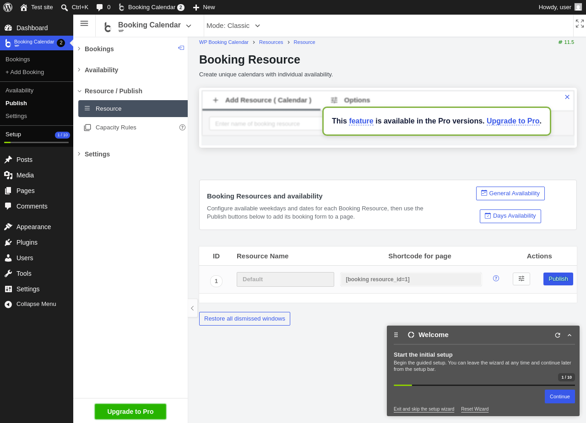Click the booking resource_id=1 shortcode field

411,279
